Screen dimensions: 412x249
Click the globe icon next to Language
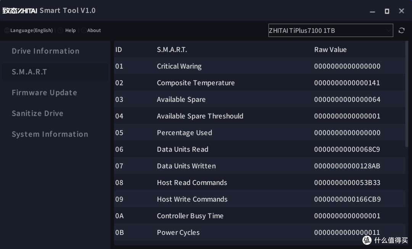(x=7, y=31)
